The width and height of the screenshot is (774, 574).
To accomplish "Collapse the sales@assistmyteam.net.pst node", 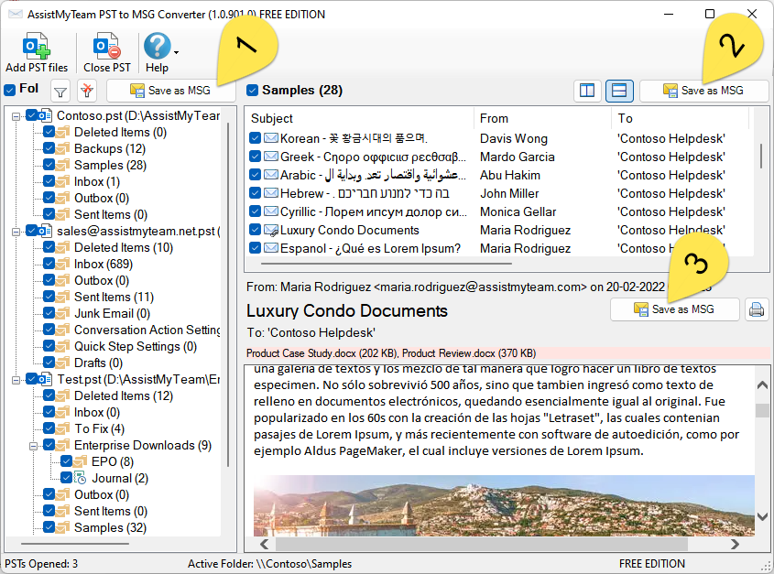I will [x=16, y=232].
